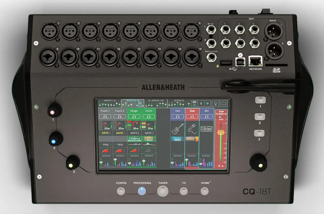Tap the Bluetooth status icon
Image resolution: width=324 pixels, height=214 pixels.
201,103
